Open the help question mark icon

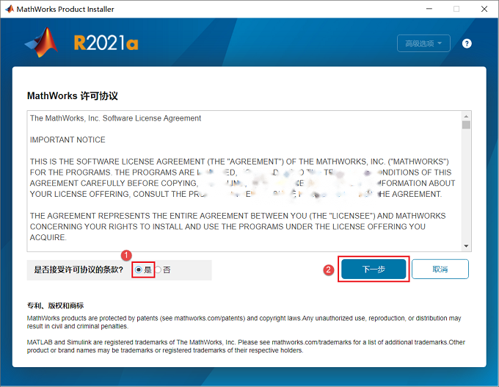click(467, 43)
